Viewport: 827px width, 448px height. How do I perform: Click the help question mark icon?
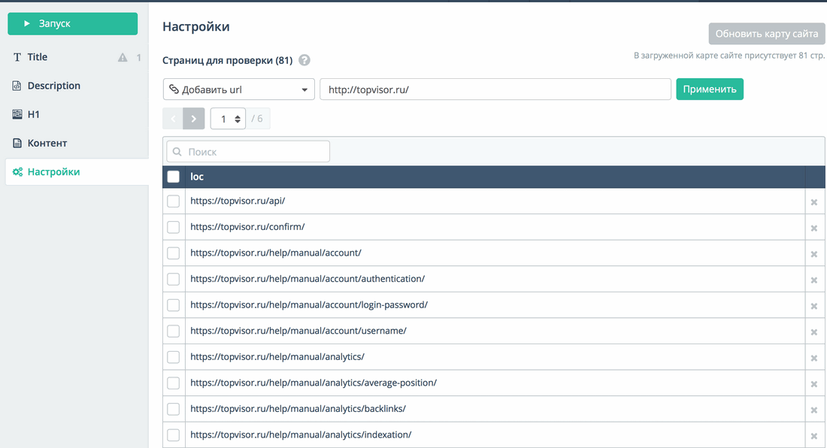coord(304,61)
